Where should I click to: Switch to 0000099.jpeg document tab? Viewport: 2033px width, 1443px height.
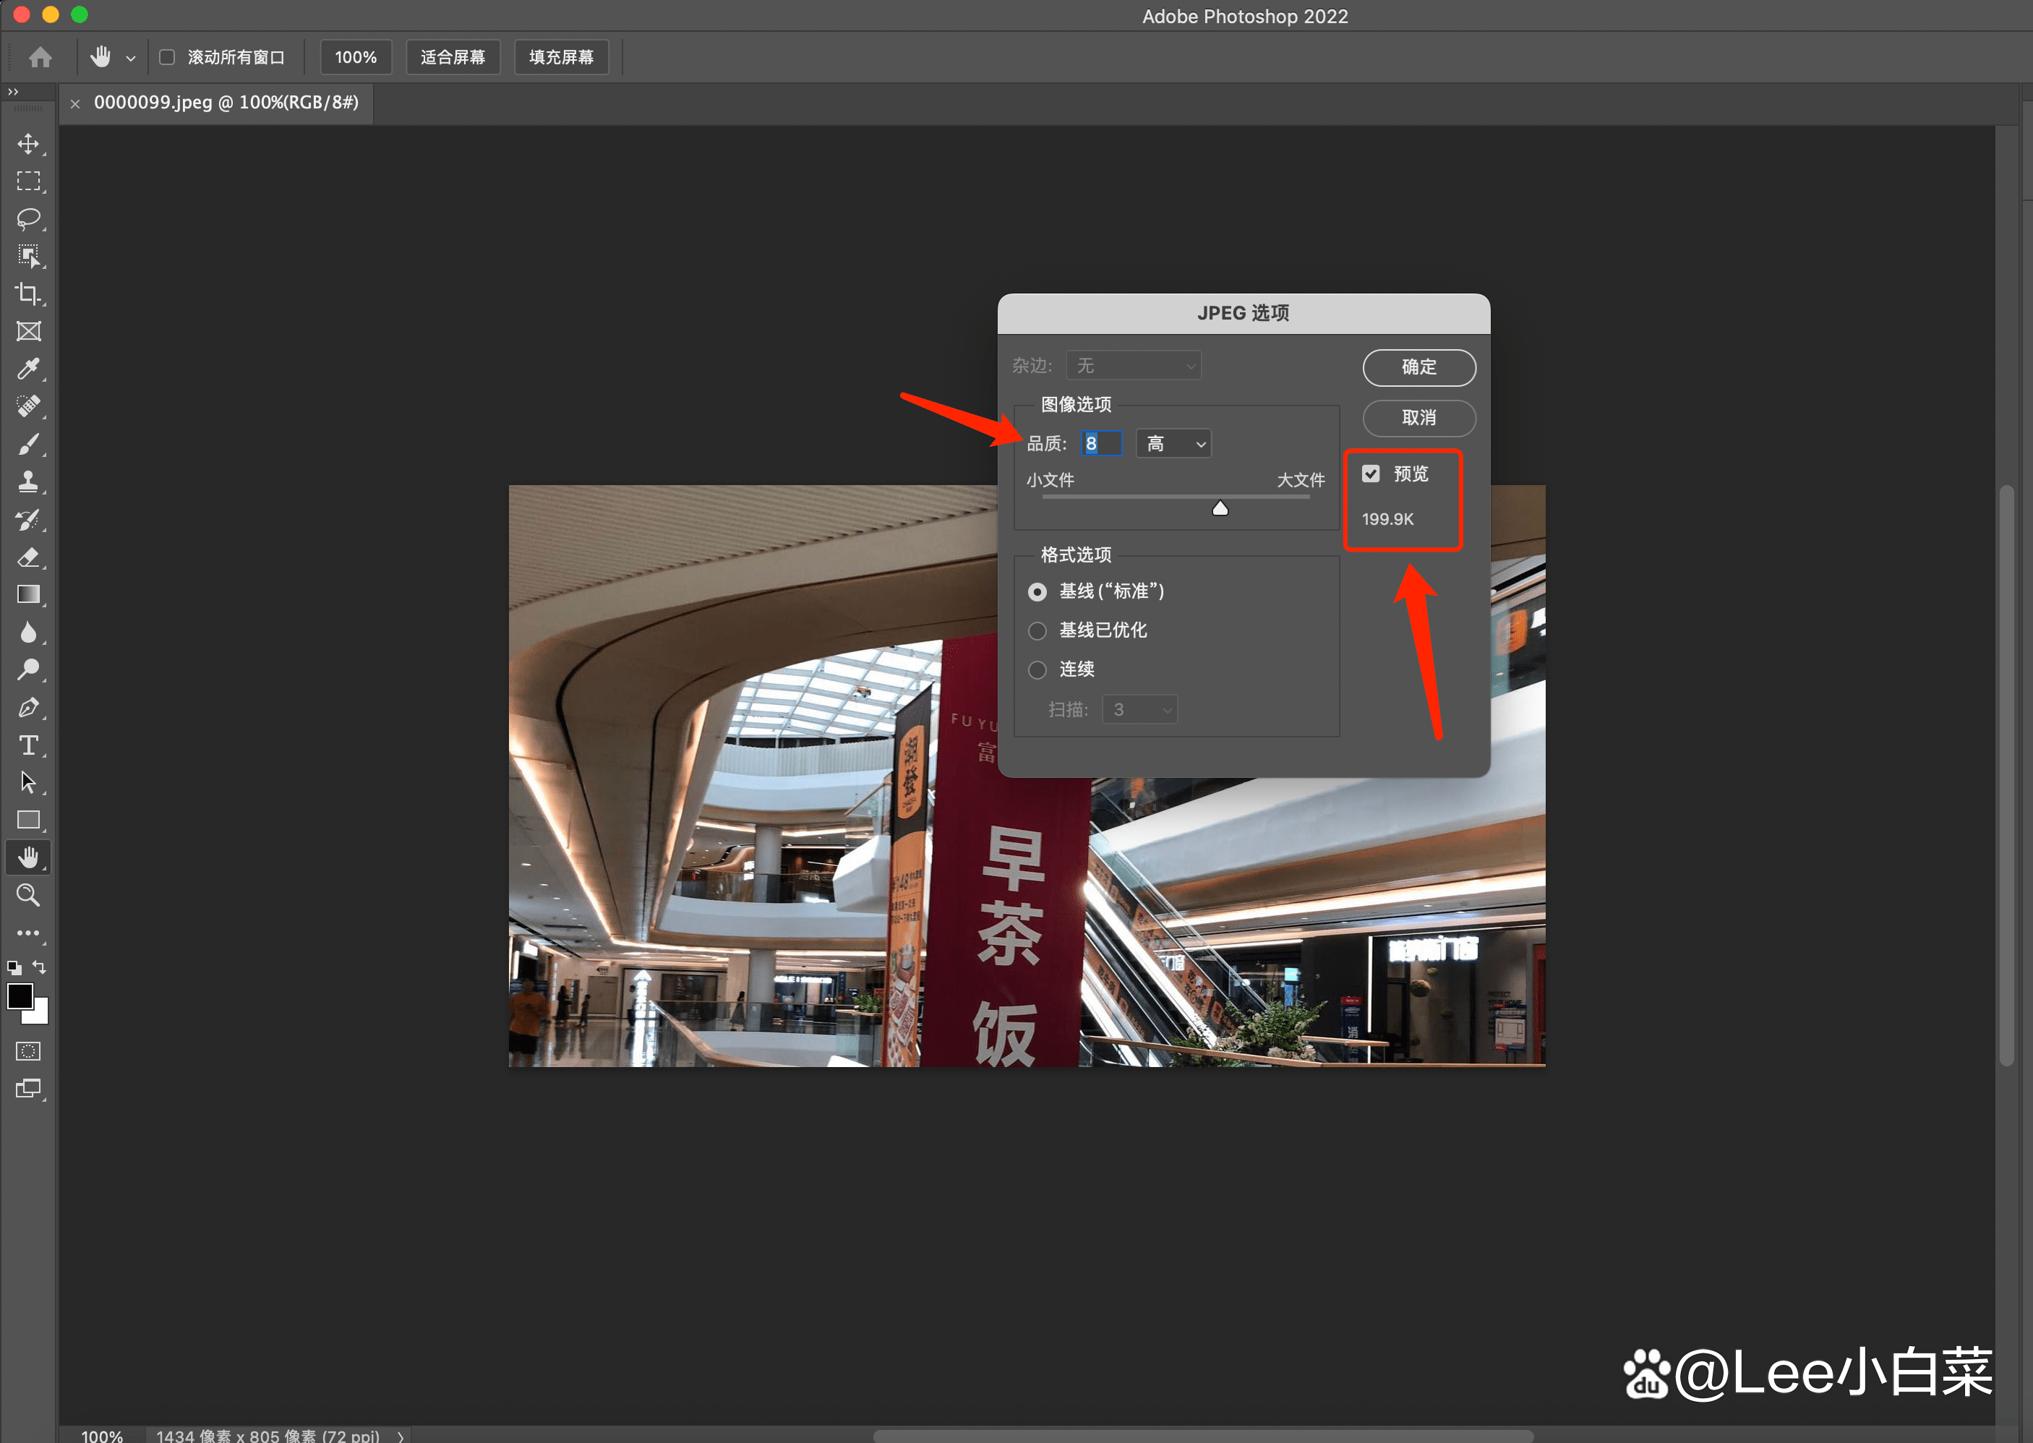click(x=226, y=103)
